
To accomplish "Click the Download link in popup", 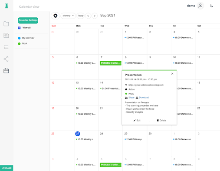I will (144, 98).
